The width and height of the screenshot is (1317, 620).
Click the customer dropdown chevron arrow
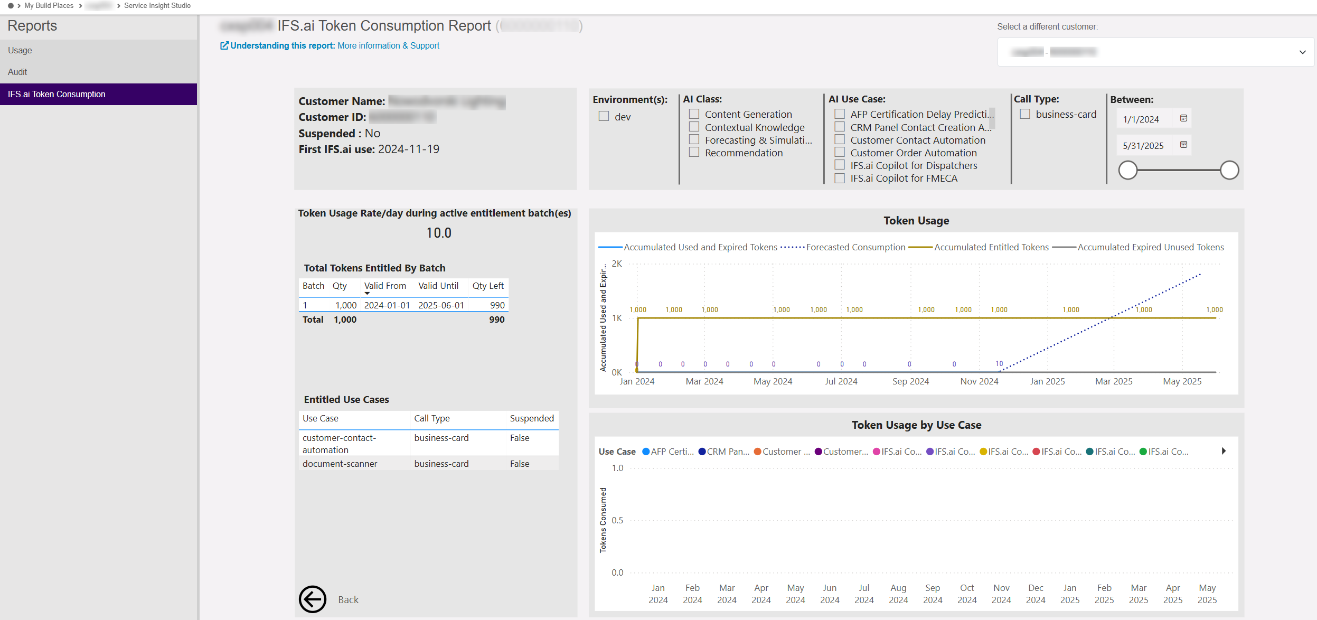[x=1302, y=52]
